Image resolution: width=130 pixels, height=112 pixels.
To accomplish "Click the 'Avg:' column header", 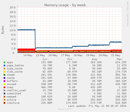I will 95,59.
